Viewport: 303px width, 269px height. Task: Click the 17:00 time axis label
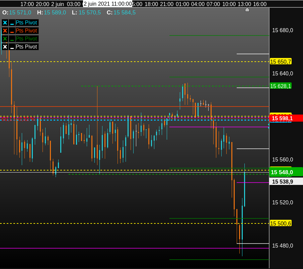coord(27,4)
